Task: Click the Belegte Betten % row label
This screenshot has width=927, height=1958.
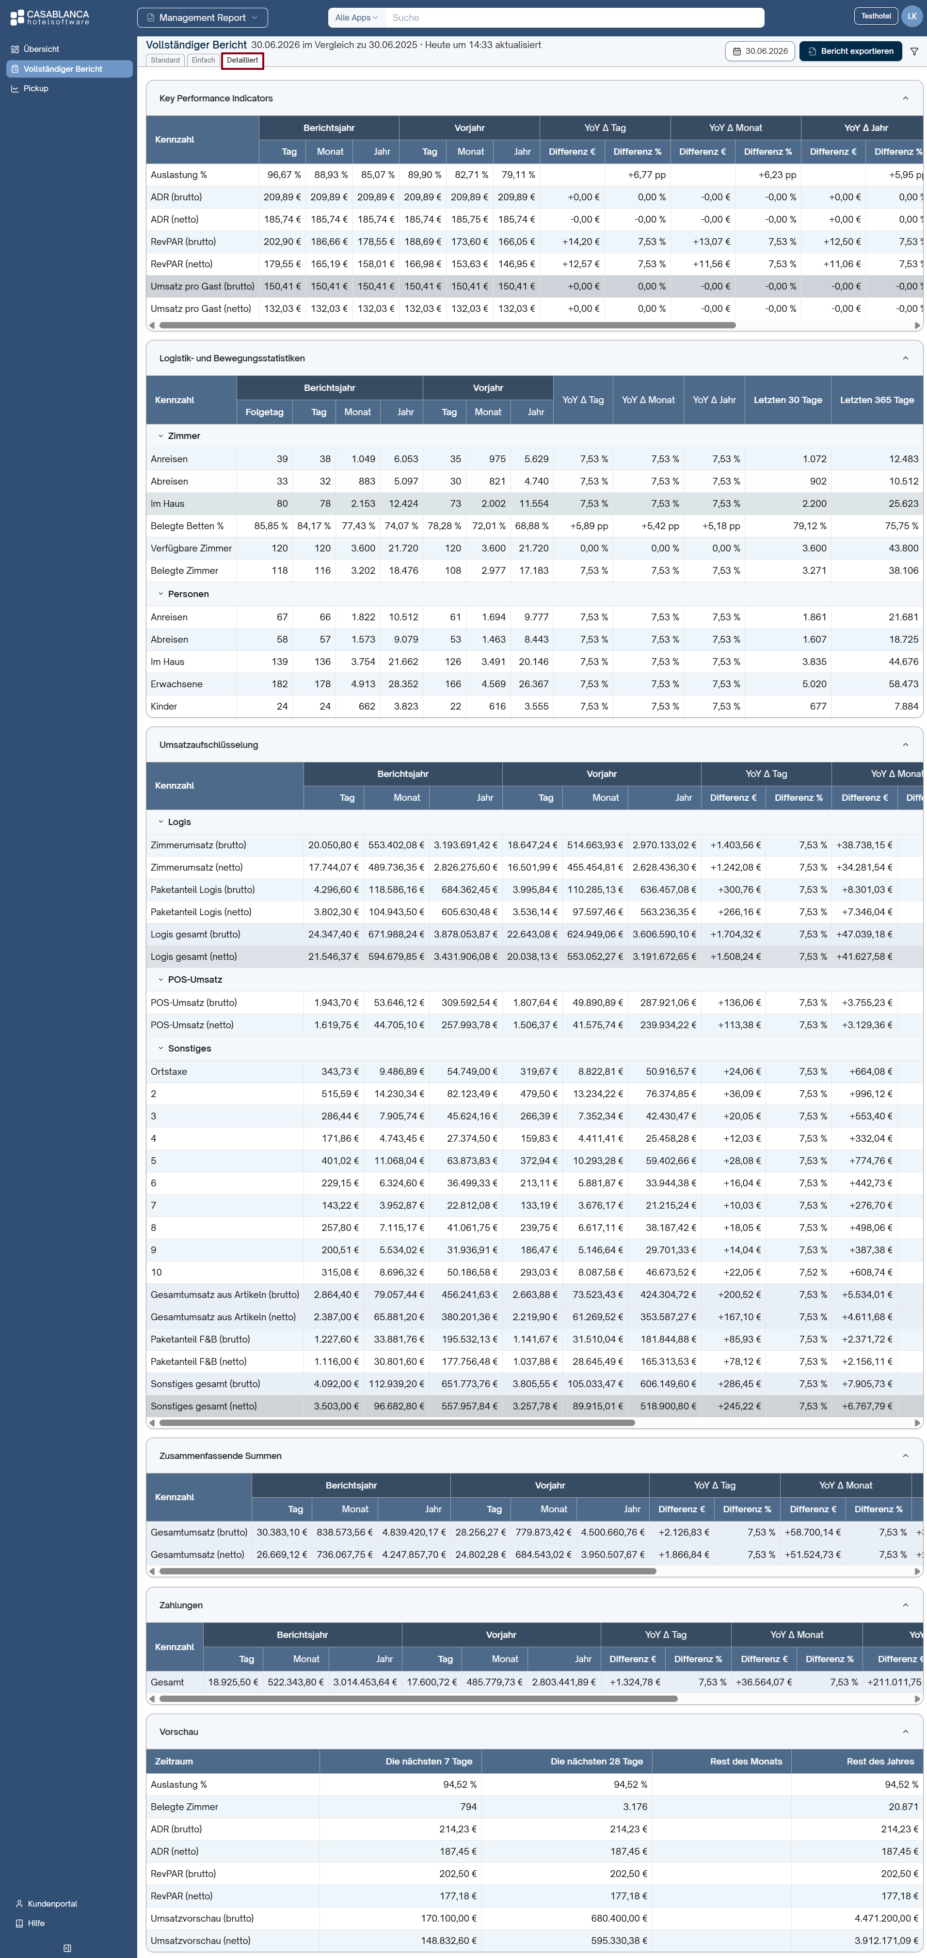Action: [187, 526]
